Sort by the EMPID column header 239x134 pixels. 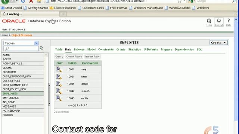click(72, 63)
